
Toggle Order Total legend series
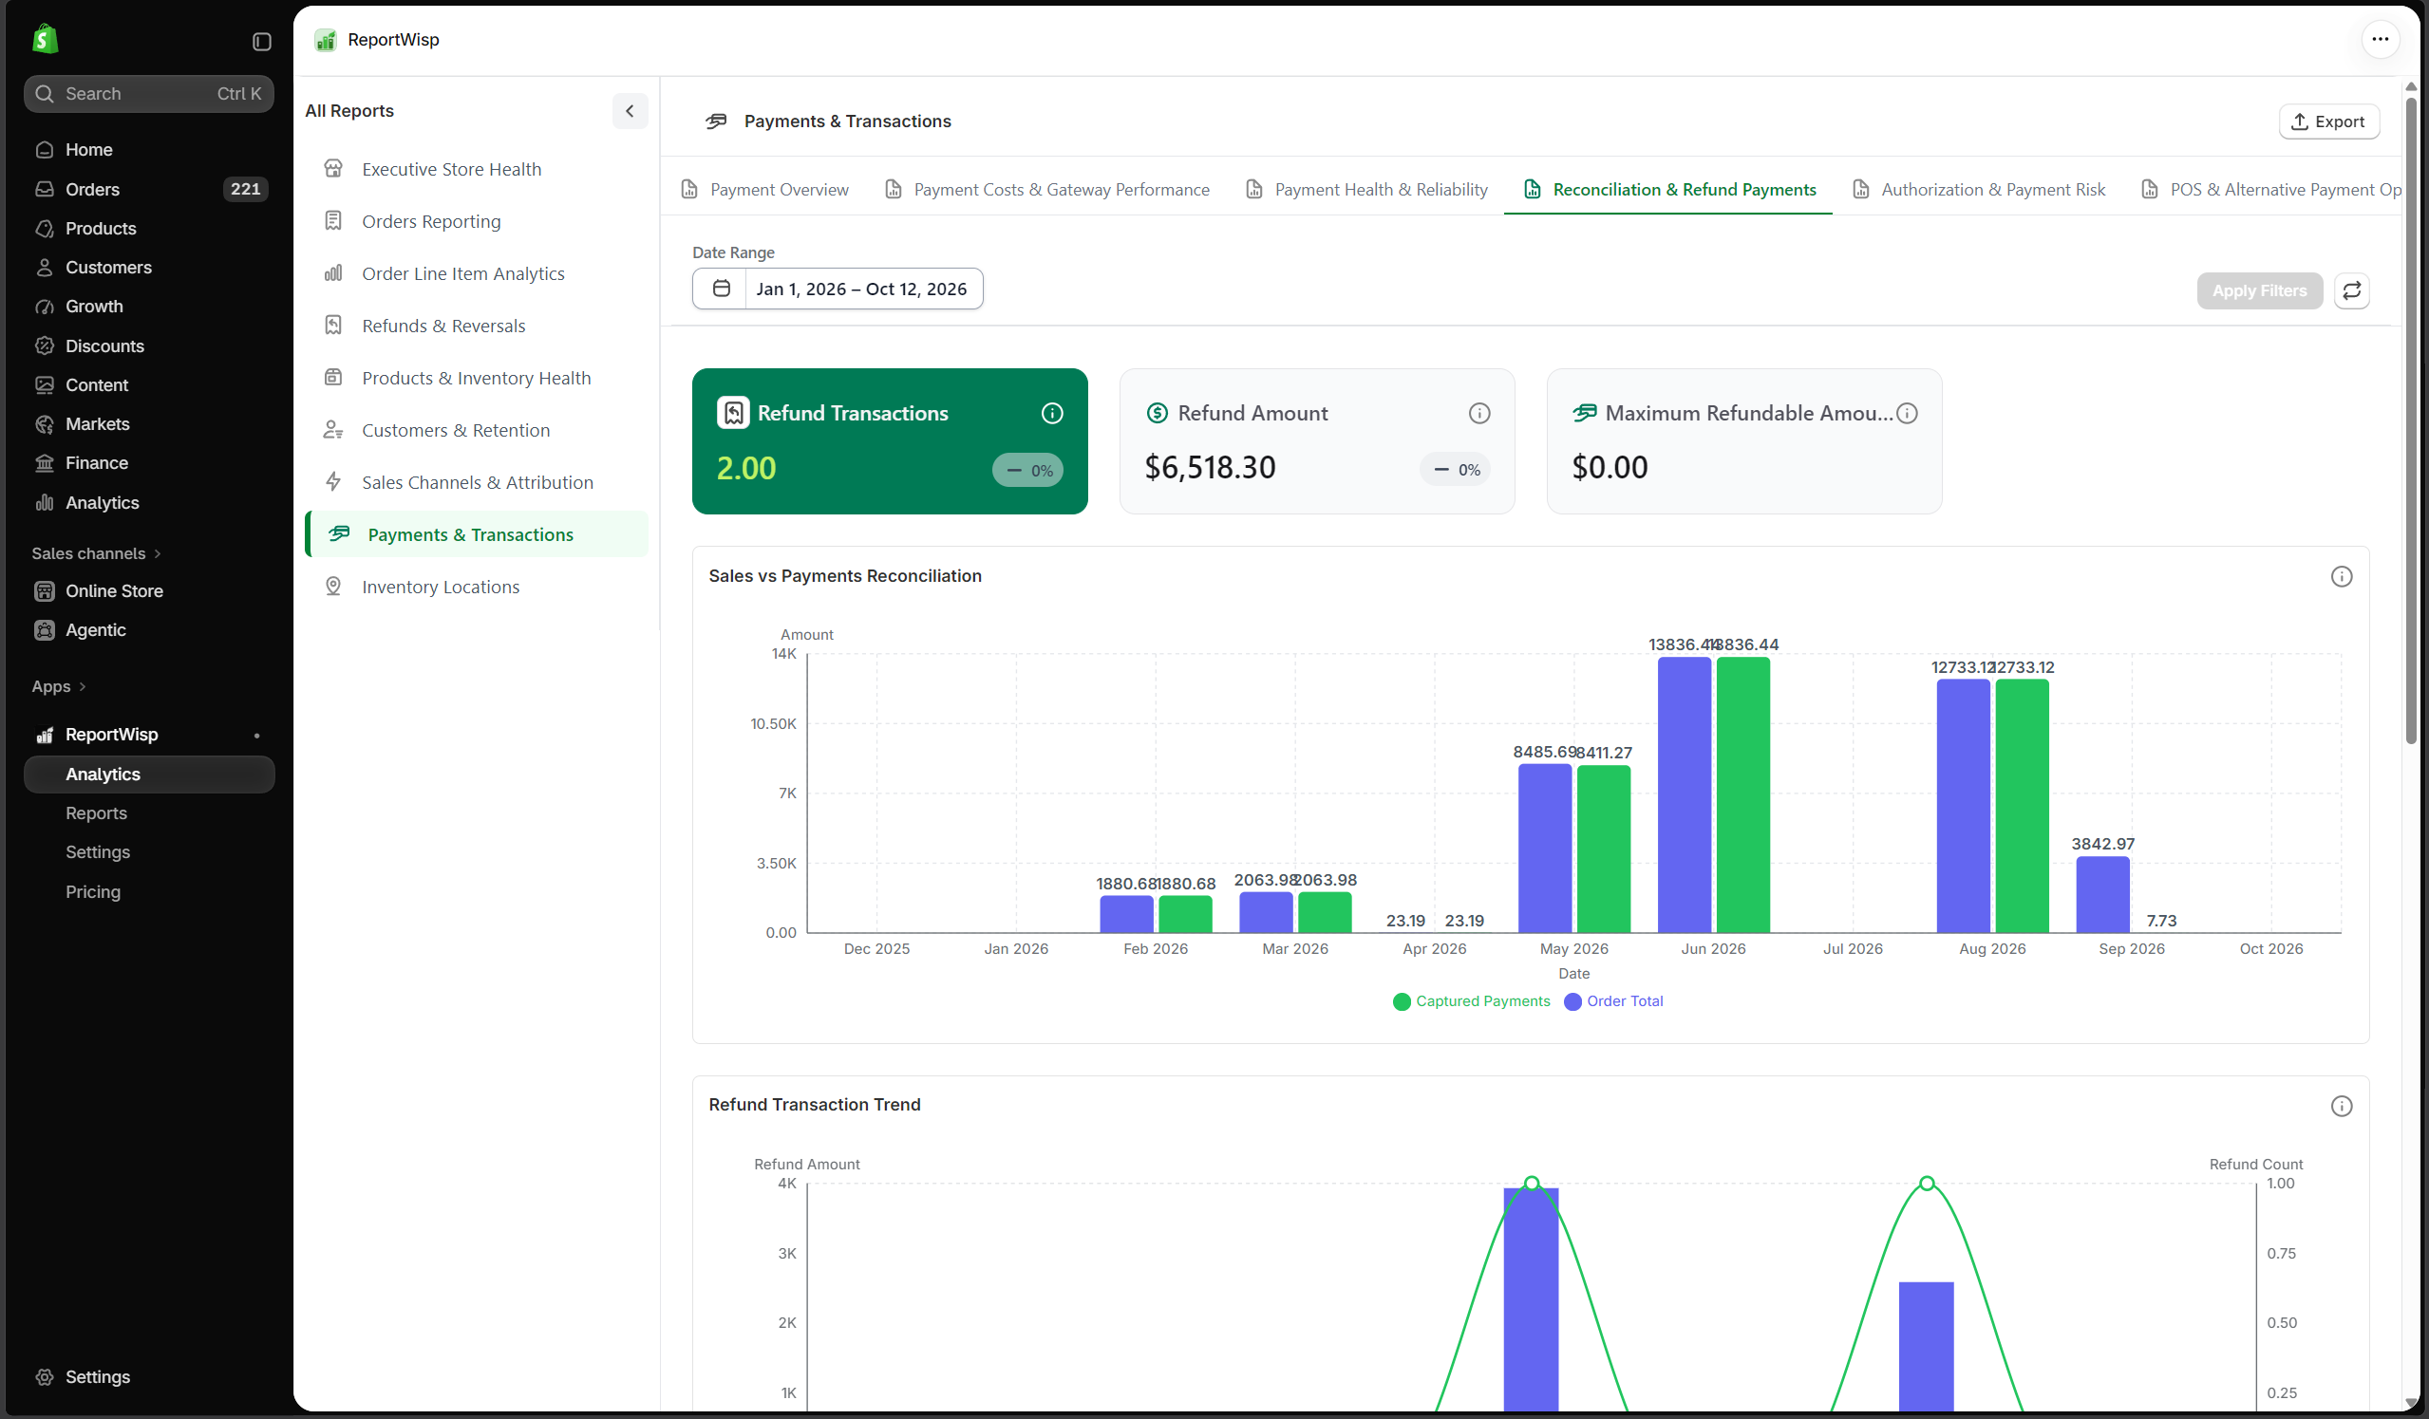click(1612, 1001)
